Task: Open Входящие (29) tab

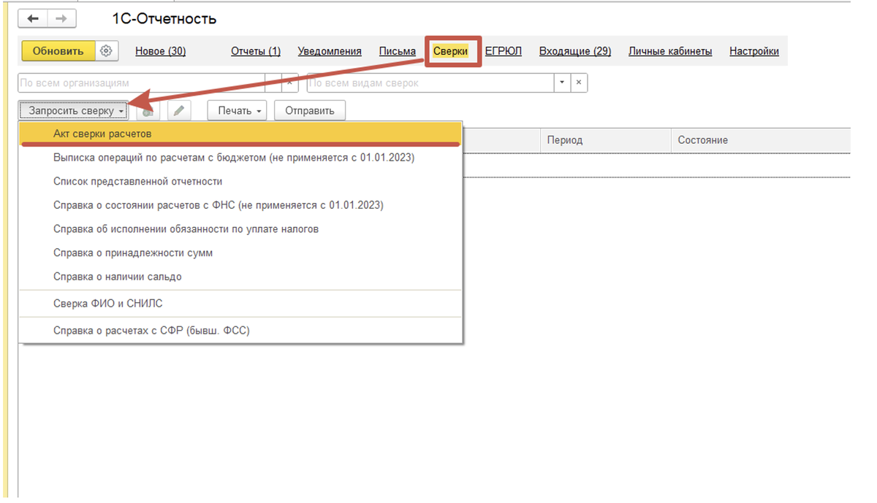Action: click(575, 51)
